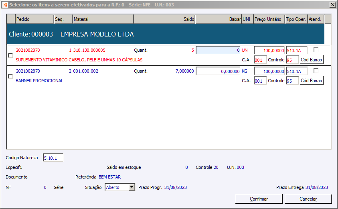This screenshot has width=338, height=209.
Task: Select SUPLEMENTO VITAMINICO CABELO, PELE E UNHAS description
Action: (79, 60)
